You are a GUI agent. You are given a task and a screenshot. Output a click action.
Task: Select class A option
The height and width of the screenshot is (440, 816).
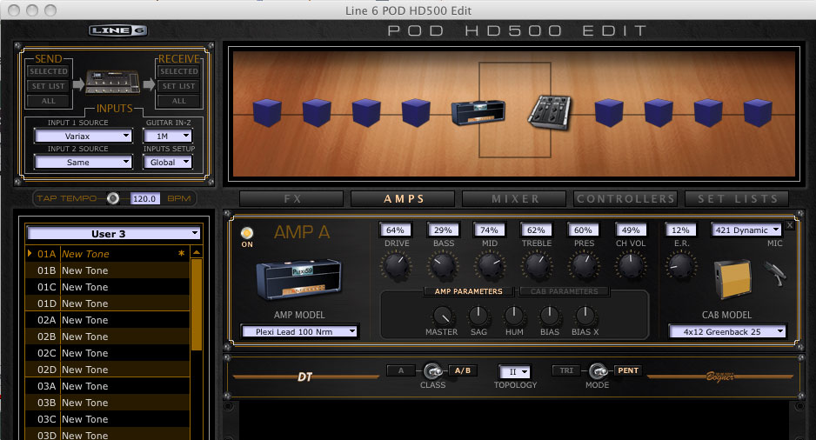tap(401, 370)
